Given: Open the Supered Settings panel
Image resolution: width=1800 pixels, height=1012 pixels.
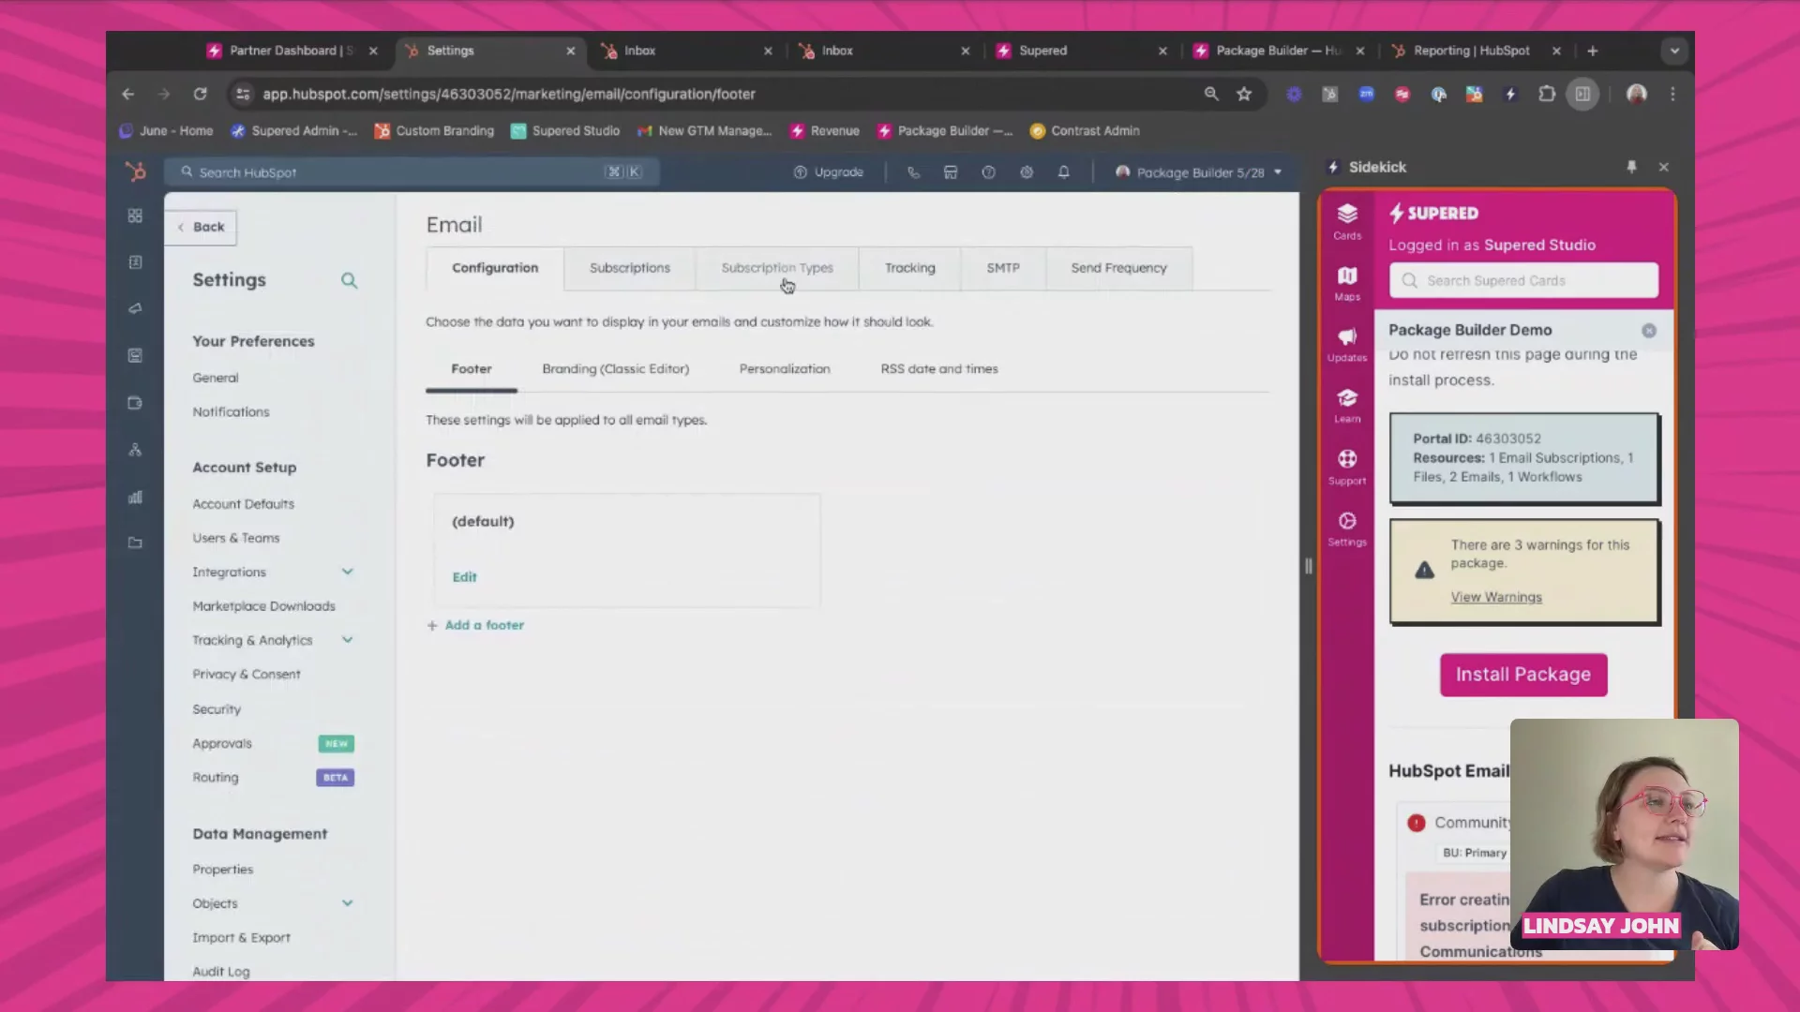Looking at the screenshot, I should 1347,528.
